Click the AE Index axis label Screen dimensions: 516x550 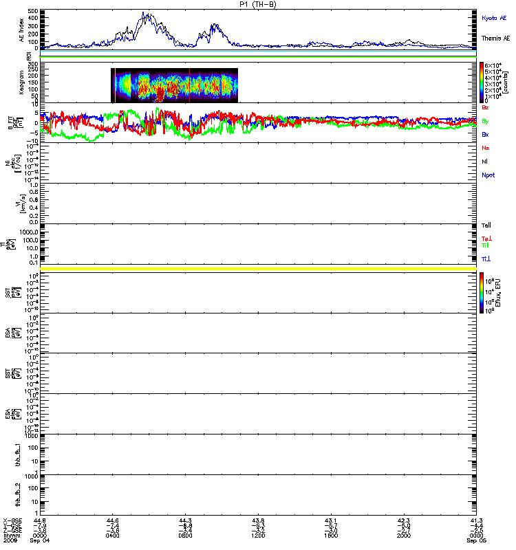[22, 30]
